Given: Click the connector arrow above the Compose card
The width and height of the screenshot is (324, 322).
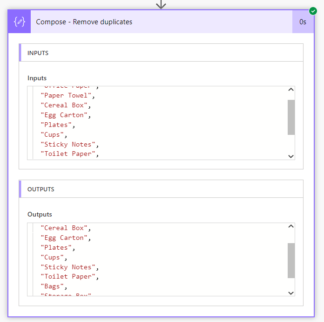Looking at the screenshot, I should pos(161,5).
